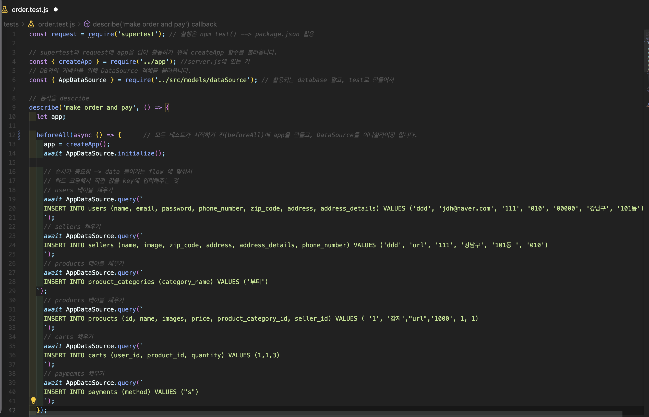The width and height of the screenshot is (649, 417).
Task: Click the purple cube icon in breadcrumb
Action: coord(87,24)
